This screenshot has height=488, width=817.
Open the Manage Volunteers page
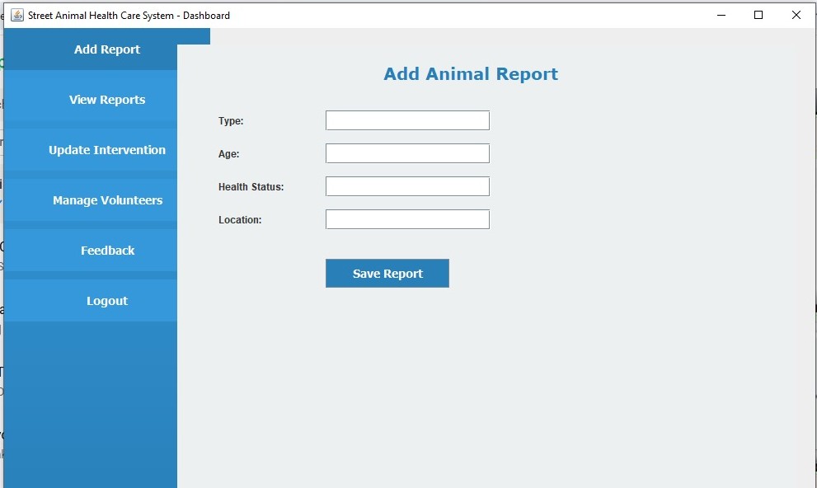point(106,199)
